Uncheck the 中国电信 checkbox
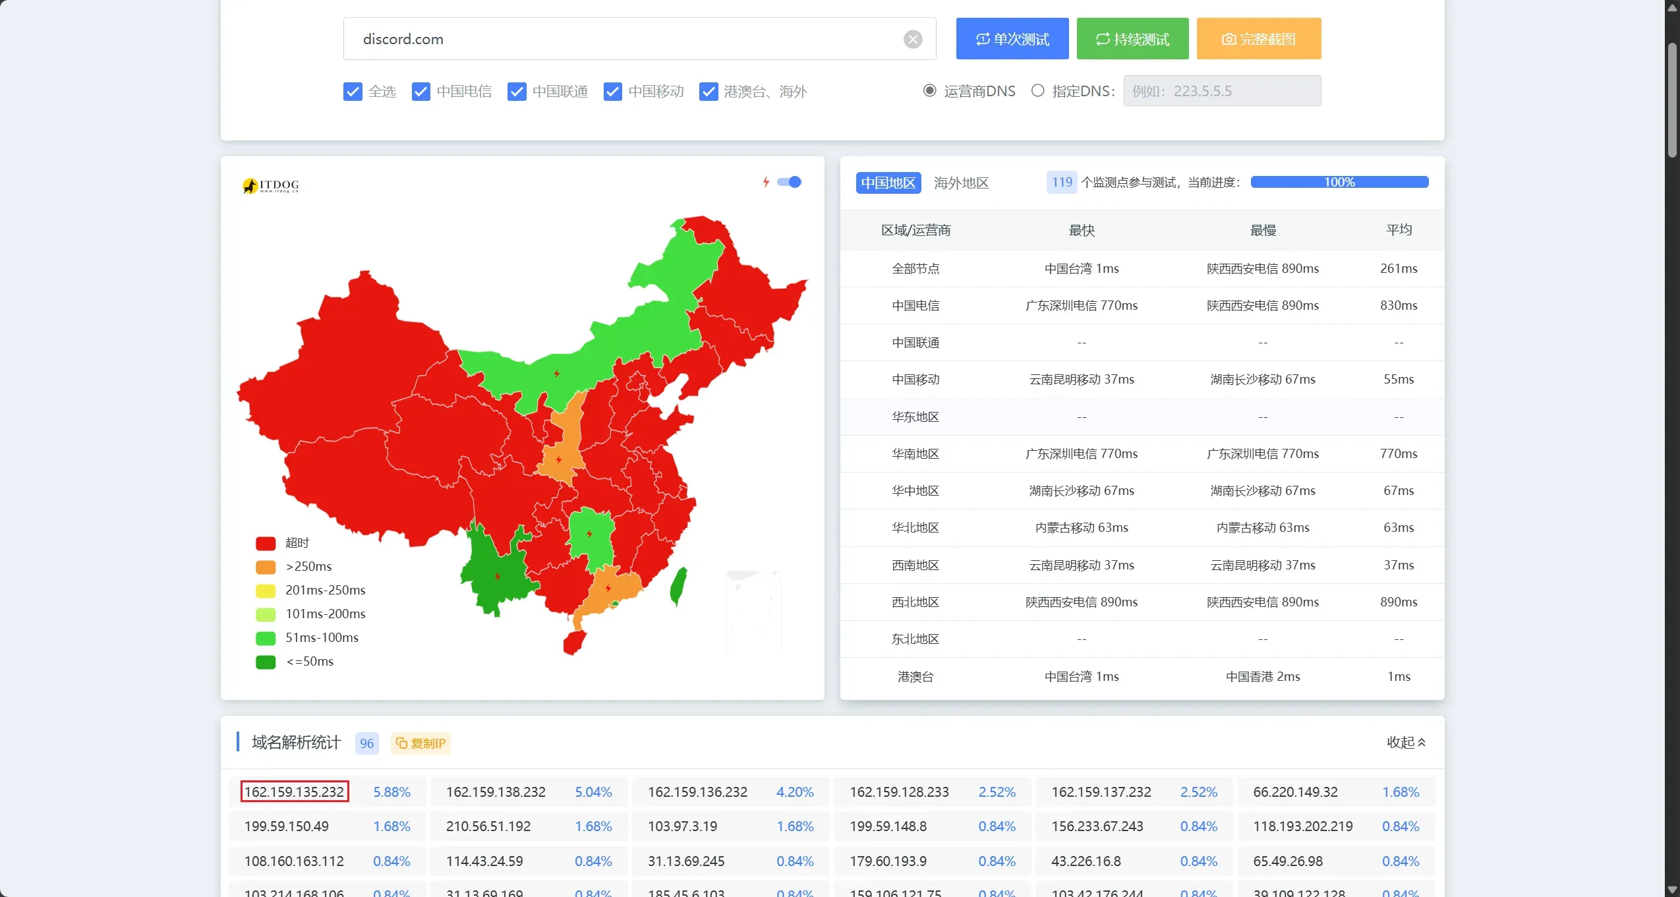This screenshot has height=897, width=1680. (x=420, y=92)
